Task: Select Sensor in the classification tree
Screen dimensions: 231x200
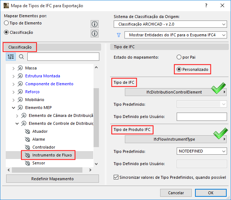Action: click(38, 163)
